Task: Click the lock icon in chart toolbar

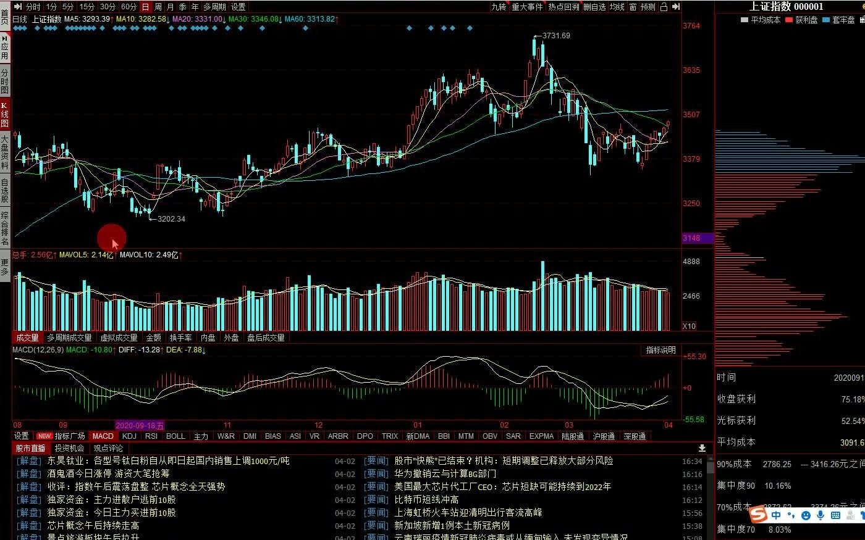Action: tap(664, 7)
